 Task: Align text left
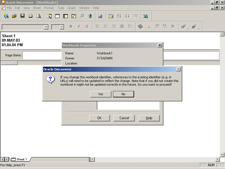tap(98, 27)
